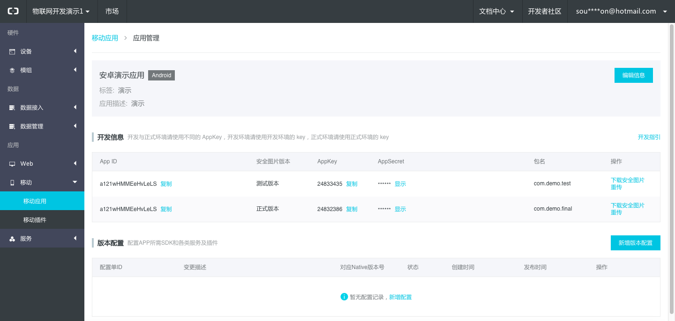Reveal the AppSecret for 正式版本 row

click(400, 209)
